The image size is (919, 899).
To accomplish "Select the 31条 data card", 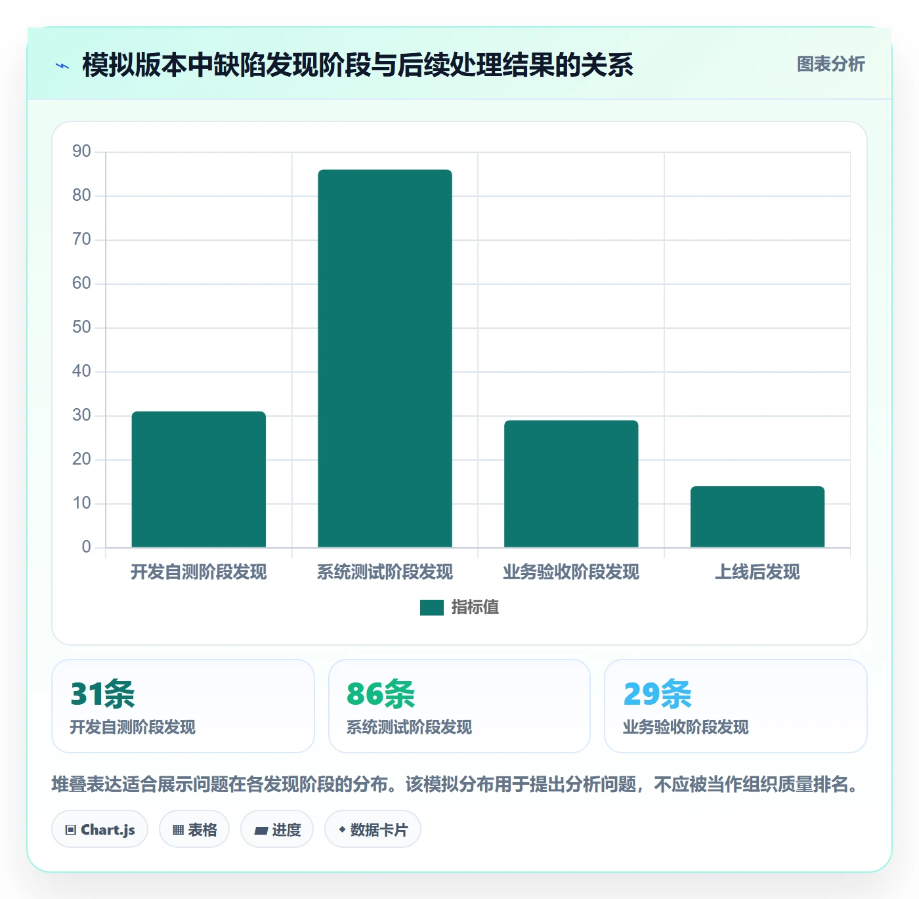I will click(183, 706).
